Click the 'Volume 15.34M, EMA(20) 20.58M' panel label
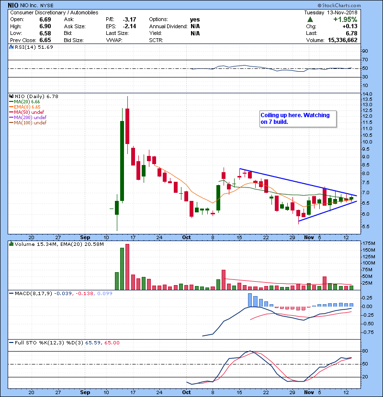 pyautogui.click(x=59, y=244)
